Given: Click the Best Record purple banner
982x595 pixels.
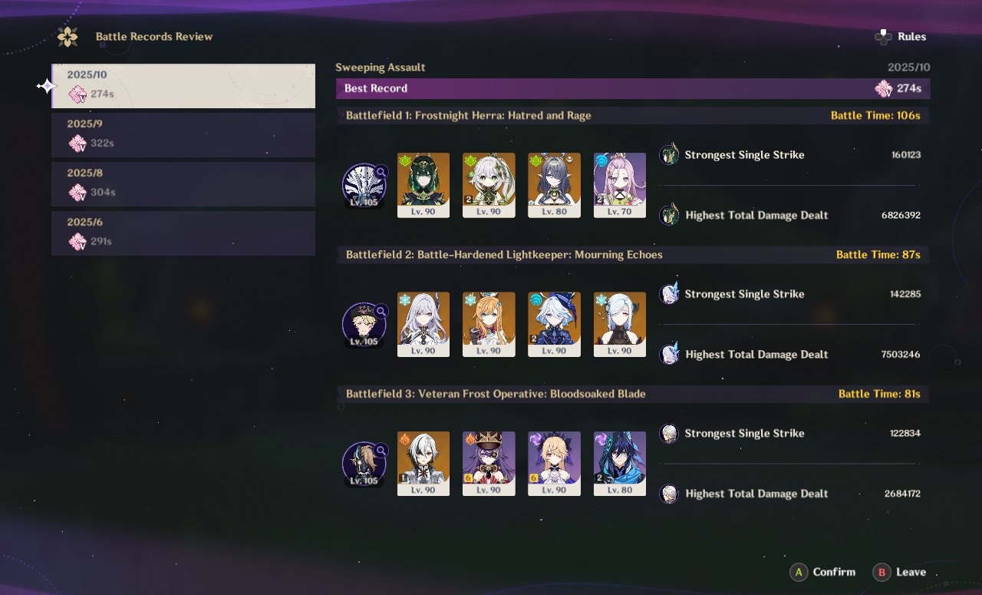Looking at the screenshot, I should (633, 88).
